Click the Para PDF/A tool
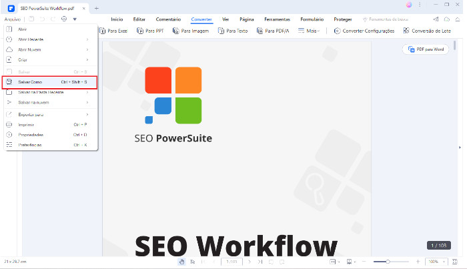467x269 pixels. (273, 31)
